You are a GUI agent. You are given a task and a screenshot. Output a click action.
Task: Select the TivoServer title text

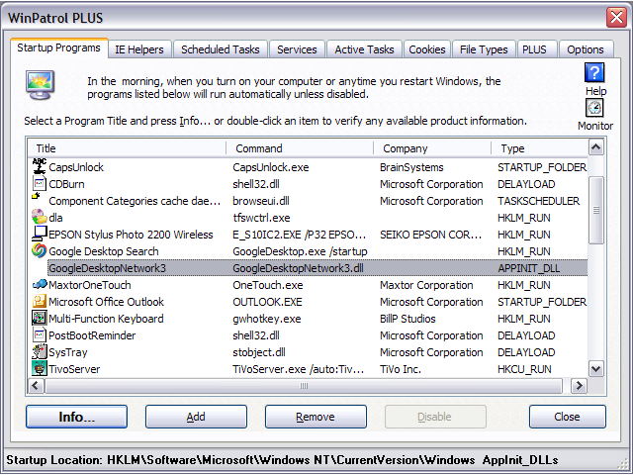click(x=74, y=369)
